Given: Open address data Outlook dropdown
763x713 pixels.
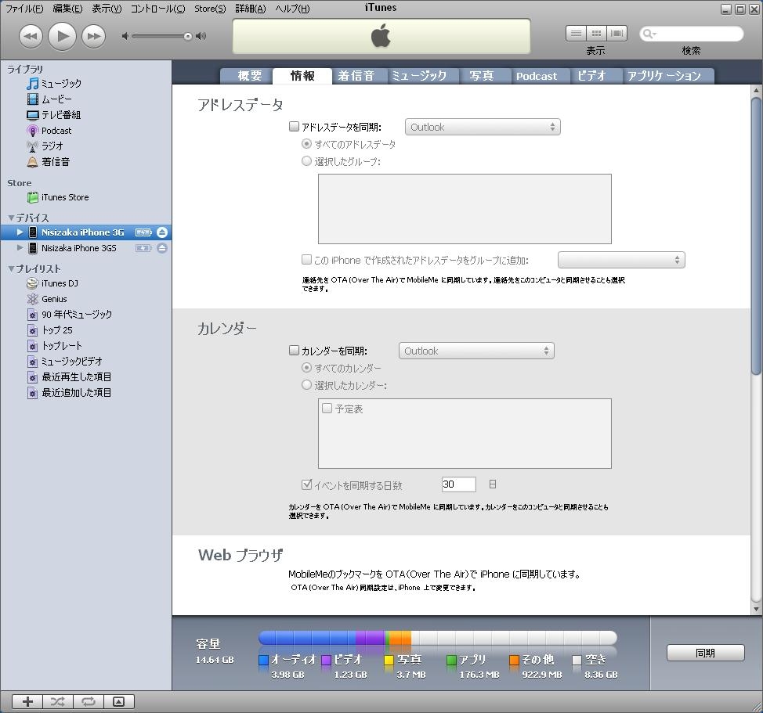Looking at the screenshot, I should coord(483,127).
